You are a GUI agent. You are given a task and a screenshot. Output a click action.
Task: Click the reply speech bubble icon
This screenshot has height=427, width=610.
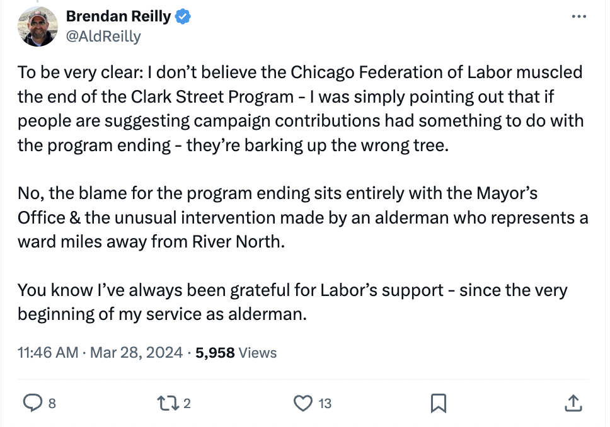(x=31, y=403)
